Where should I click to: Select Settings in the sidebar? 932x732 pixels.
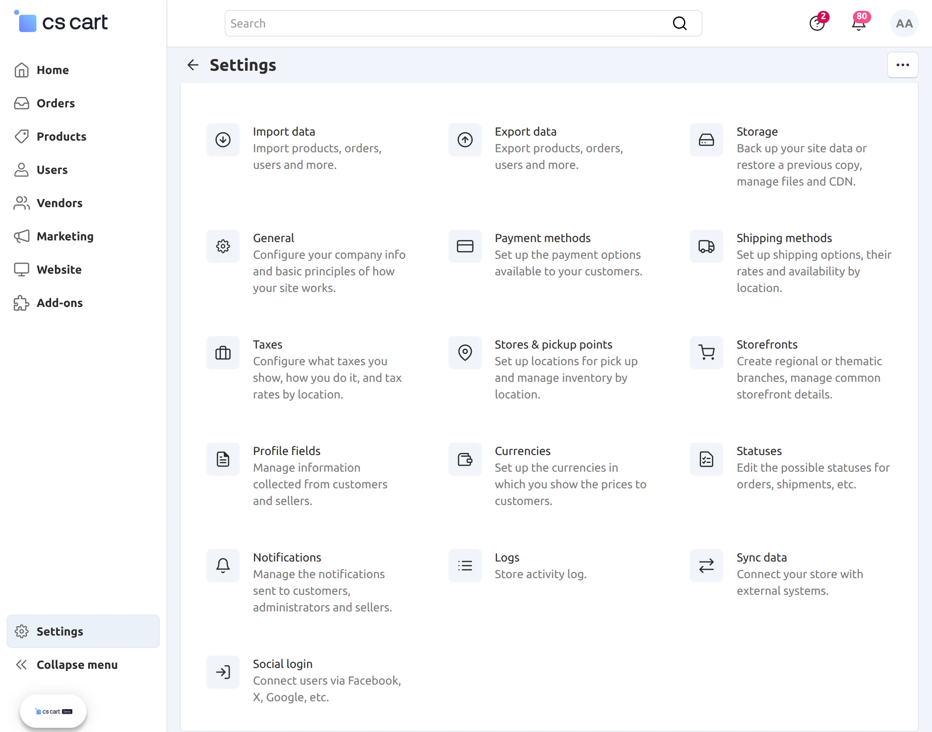pyautogui.click(x=83, y=631)
